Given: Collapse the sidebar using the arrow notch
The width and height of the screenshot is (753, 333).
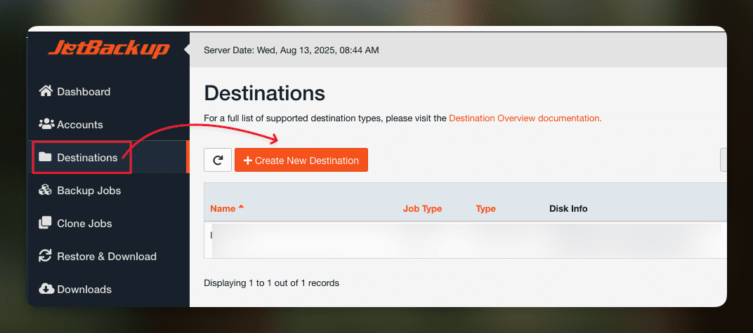Looking at the screenshot, I should pyautogui.click(x=187, y=50).
